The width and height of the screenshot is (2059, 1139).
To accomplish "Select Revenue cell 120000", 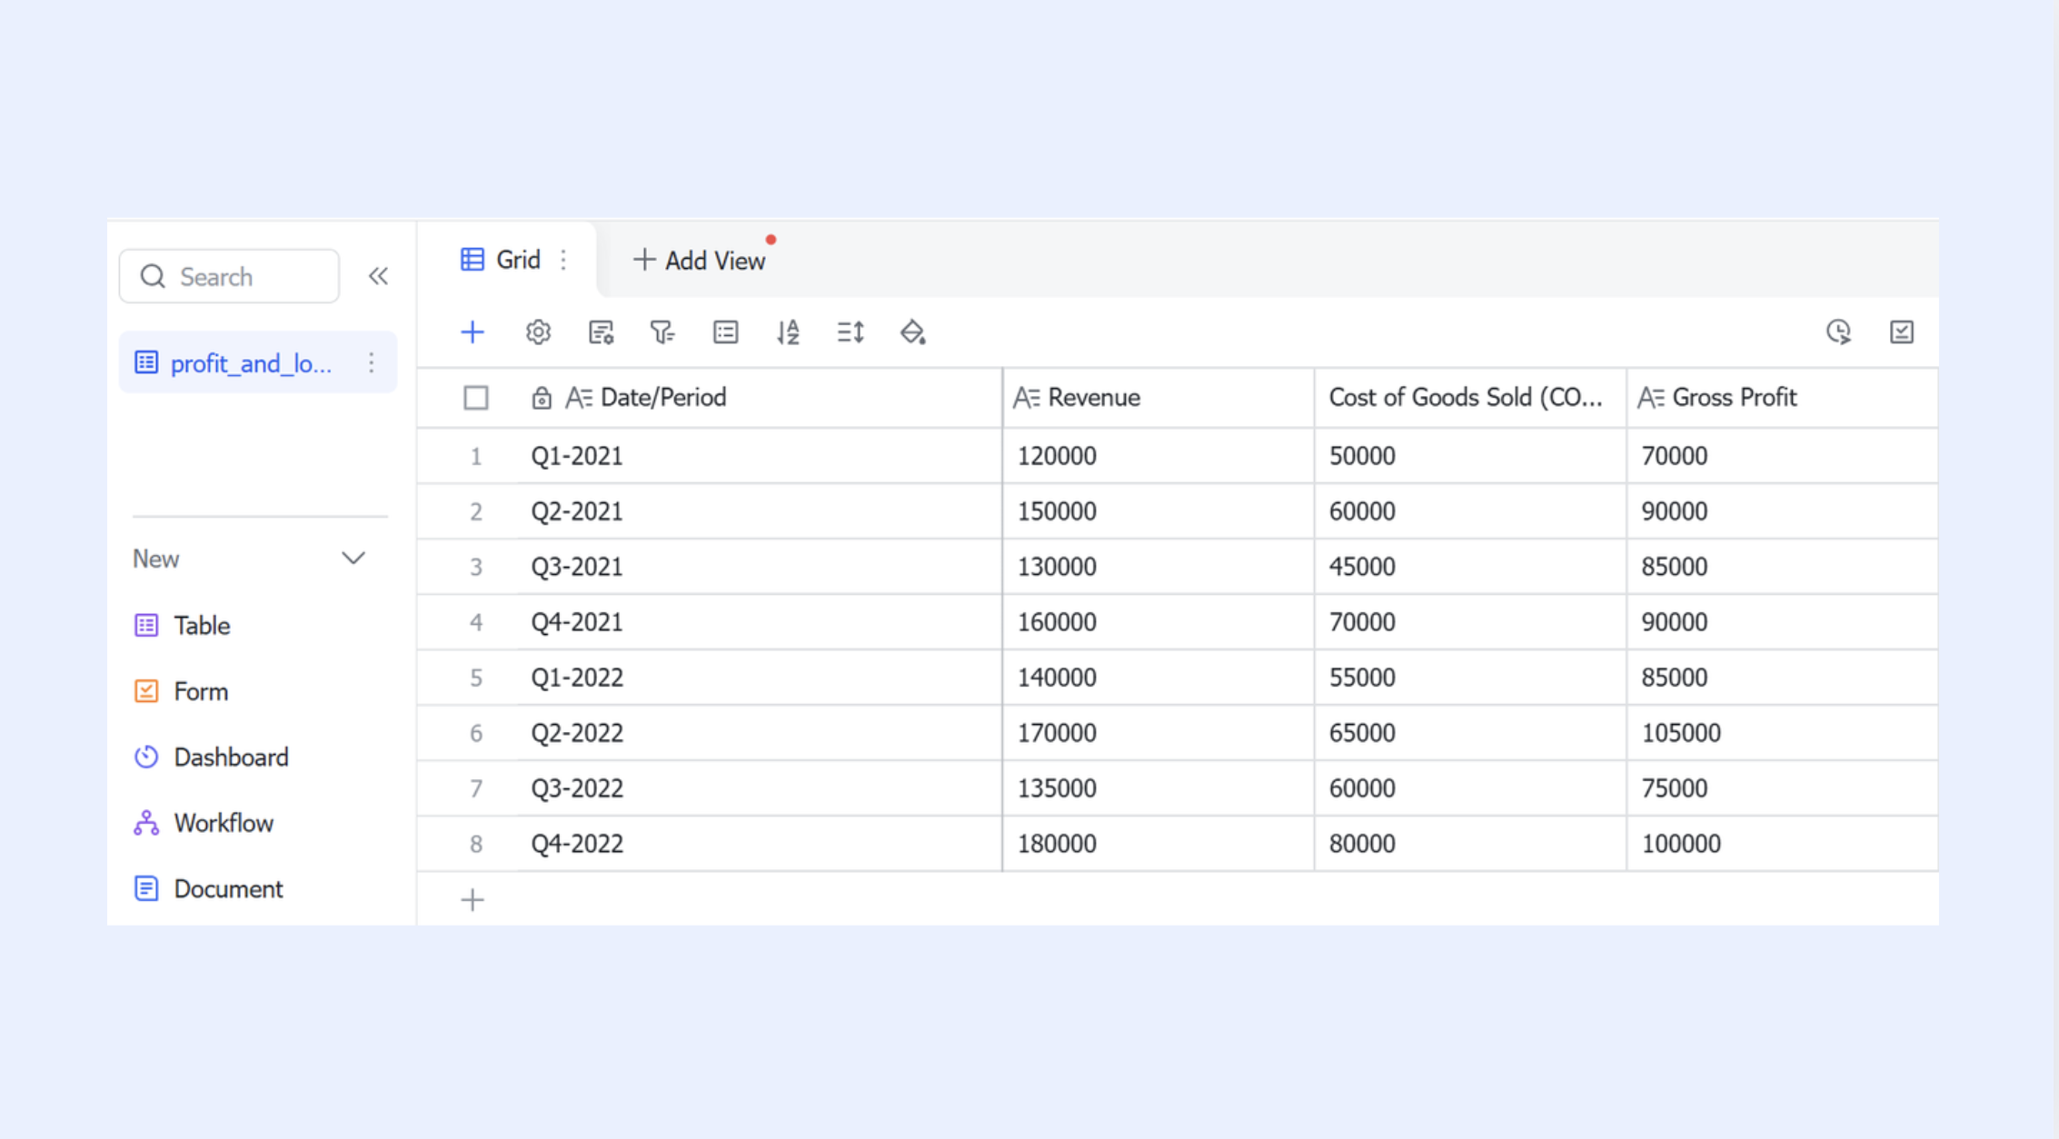I will click(x=1159, y=456).
